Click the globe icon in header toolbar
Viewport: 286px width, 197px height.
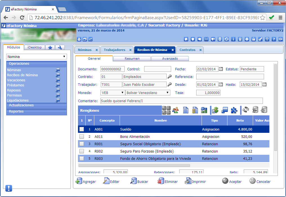click(227, 39)
